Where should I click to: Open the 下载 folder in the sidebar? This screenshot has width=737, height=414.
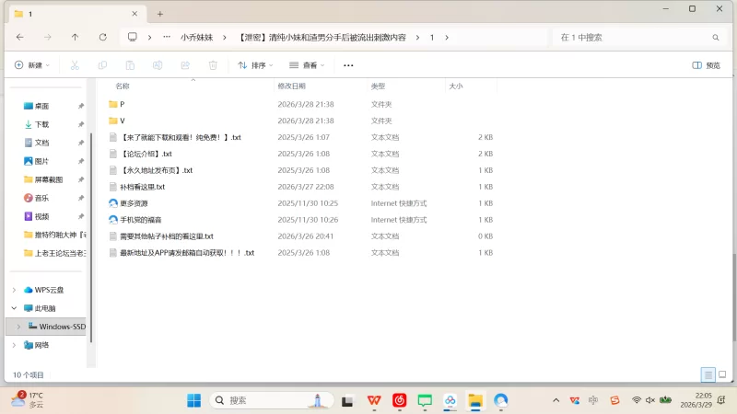pyautogui.click(x=41, y=124)
